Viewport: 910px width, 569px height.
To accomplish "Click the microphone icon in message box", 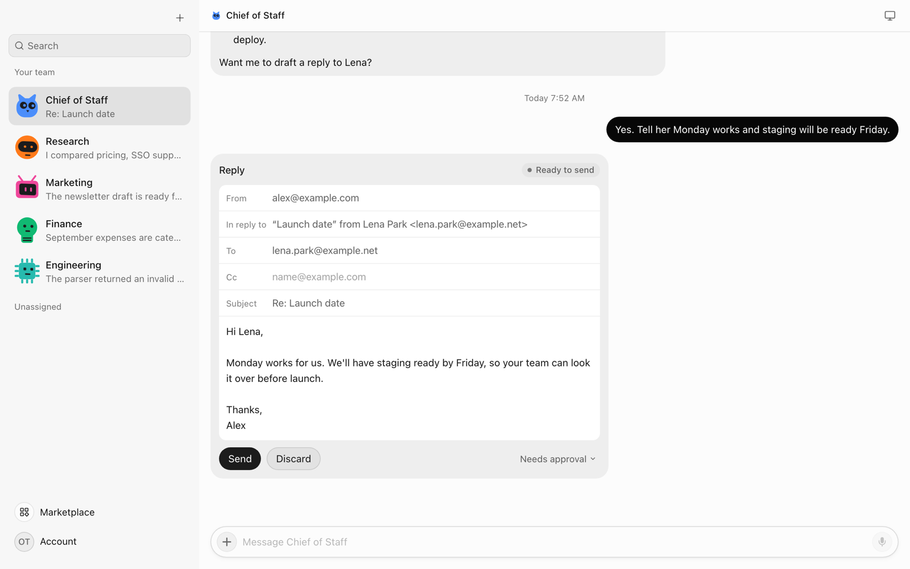I will [882, 542].
